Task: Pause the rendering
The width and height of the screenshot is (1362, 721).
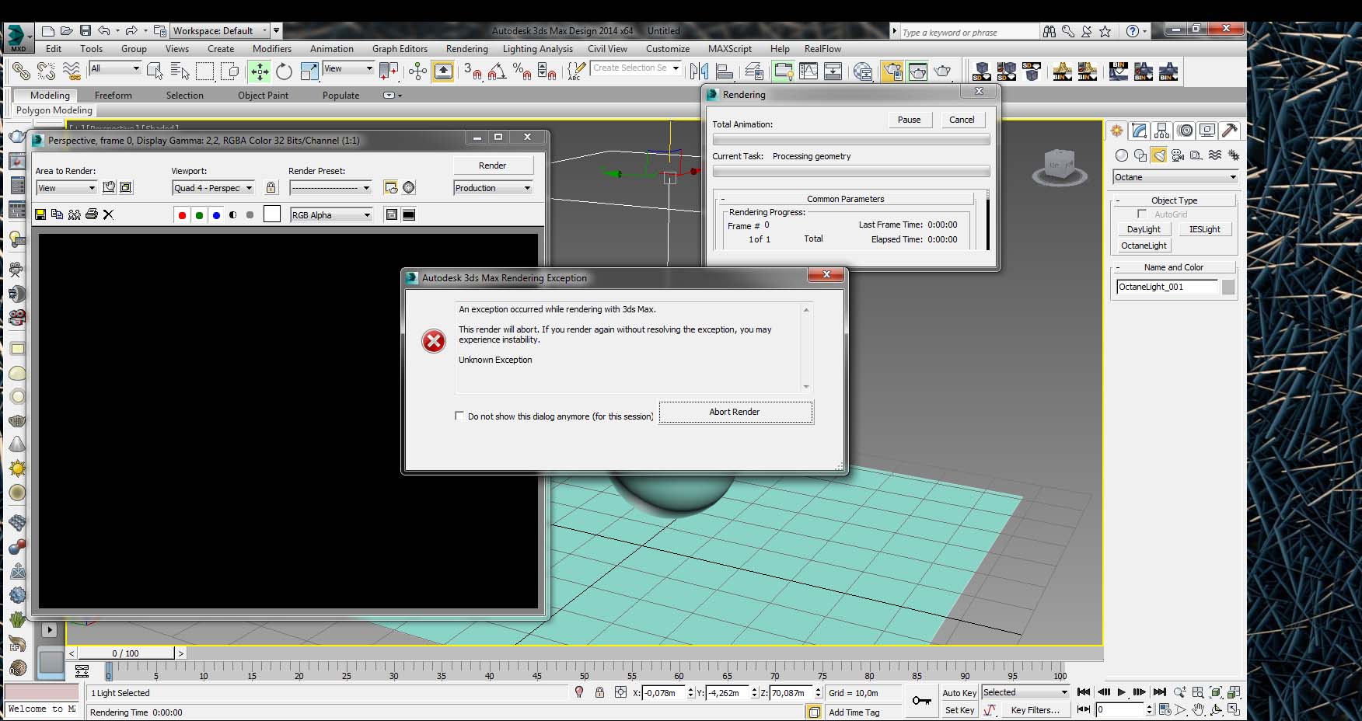Action: coord(909,120)
